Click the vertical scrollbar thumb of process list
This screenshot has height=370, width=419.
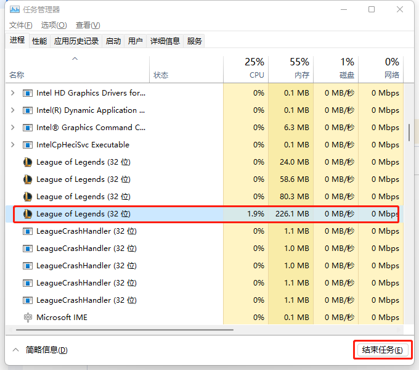click(409, 133)
